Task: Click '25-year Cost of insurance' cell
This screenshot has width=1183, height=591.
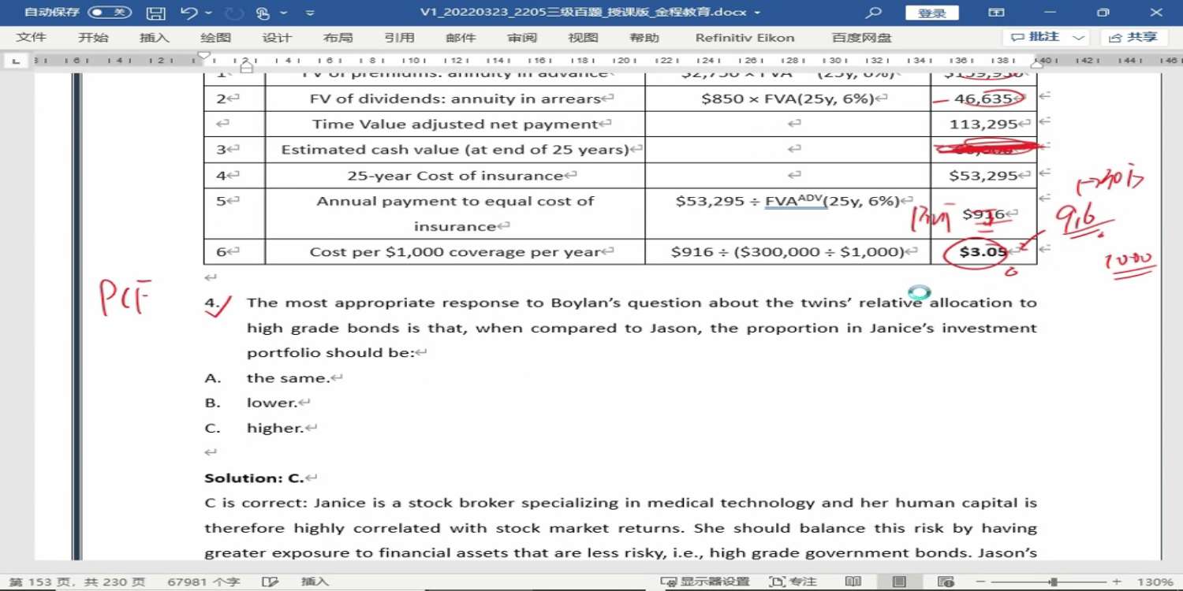Action: click(x=455, y=175)
